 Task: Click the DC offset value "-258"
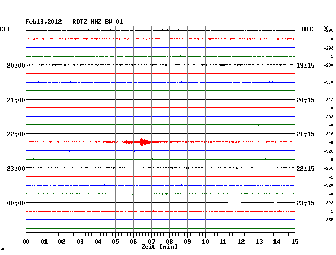[x=328, y=169]
